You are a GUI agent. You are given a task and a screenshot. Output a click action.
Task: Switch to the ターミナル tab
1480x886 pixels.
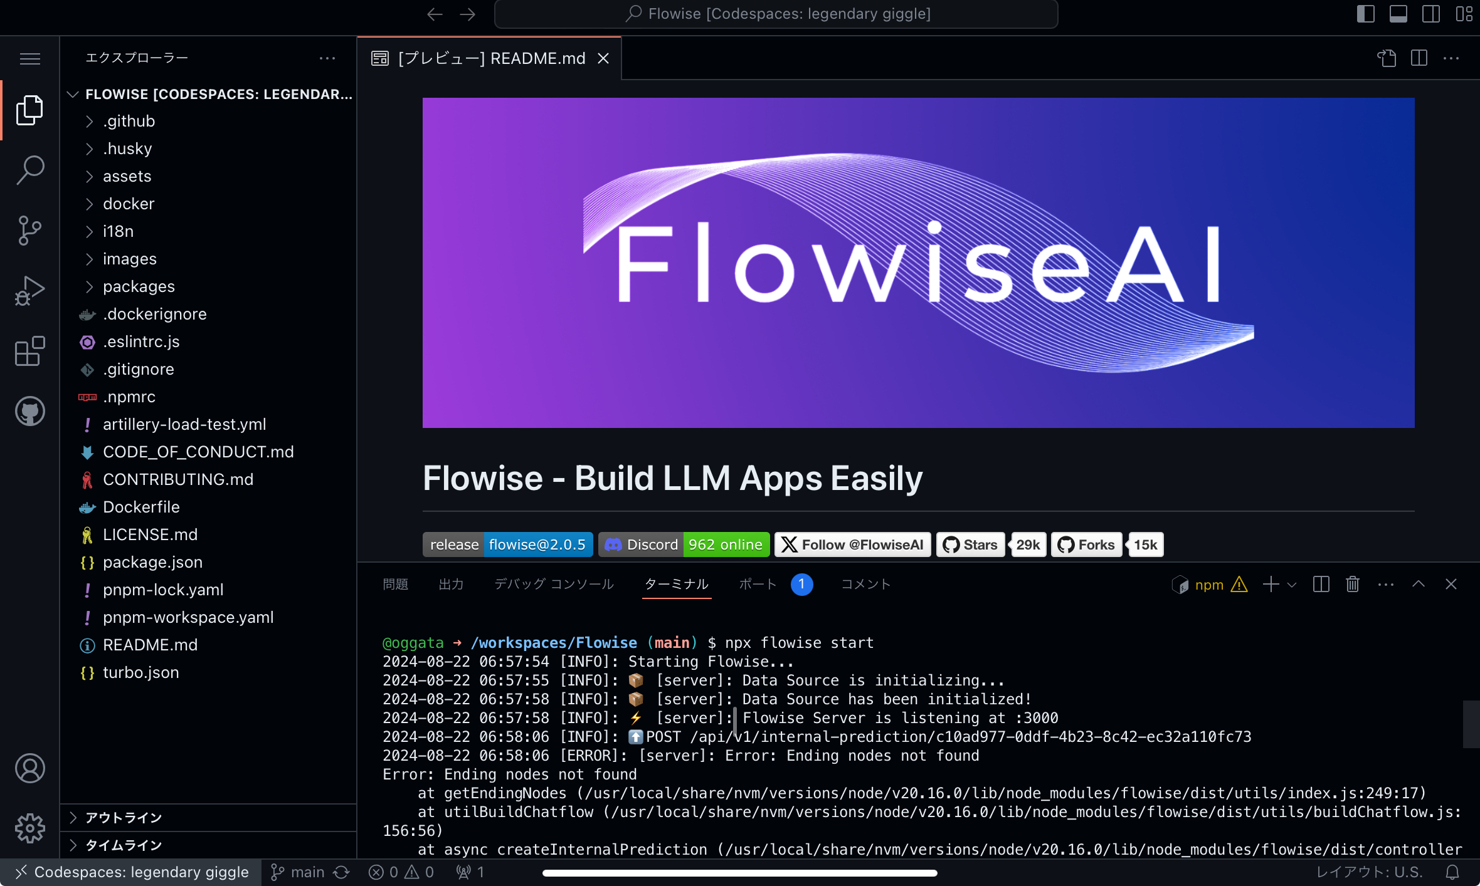click(x=677, y=583)
